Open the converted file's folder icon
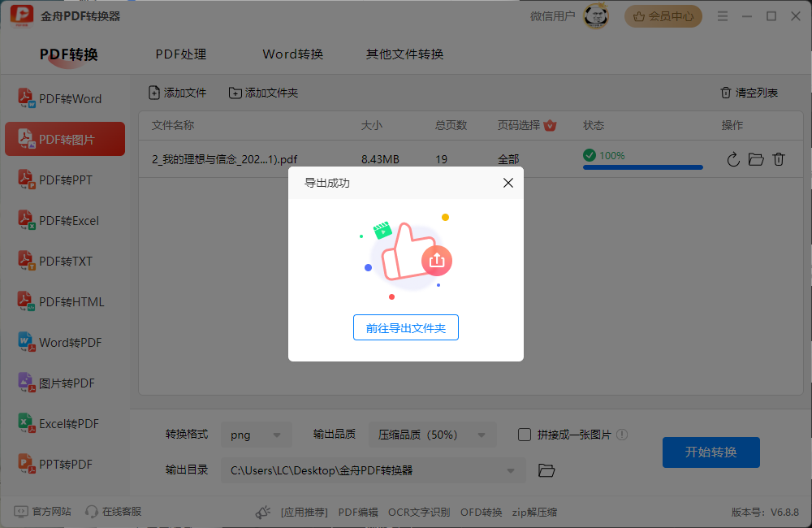Screen dimensions: 812x528 (x=756, y=159)
